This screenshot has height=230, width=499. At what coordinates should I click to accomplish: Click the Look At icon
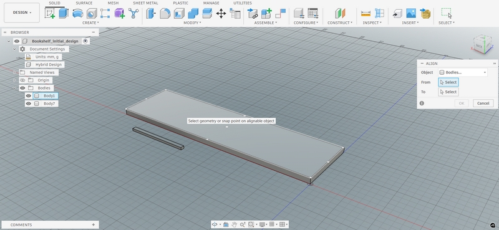226,224
